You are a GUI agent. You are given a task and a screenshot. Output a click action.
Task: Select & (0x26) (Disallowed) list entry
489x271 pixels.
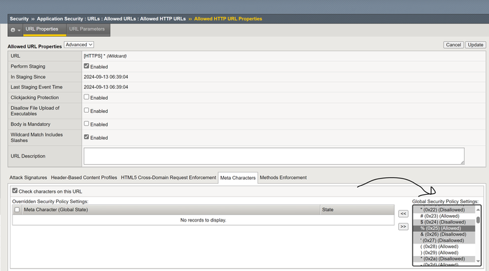(x=444, y=235)
